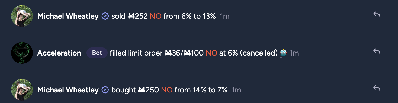Viewport: 398px width, 103px height.
Task: Open the Acceleration bot avatar
Action: [x=22, y=53]
